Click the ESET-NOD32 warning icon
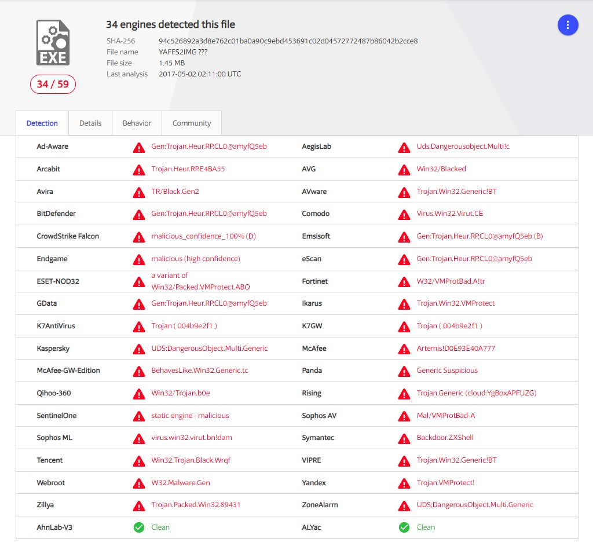Screen dimensions: 593x550 [x=139, y=282]
